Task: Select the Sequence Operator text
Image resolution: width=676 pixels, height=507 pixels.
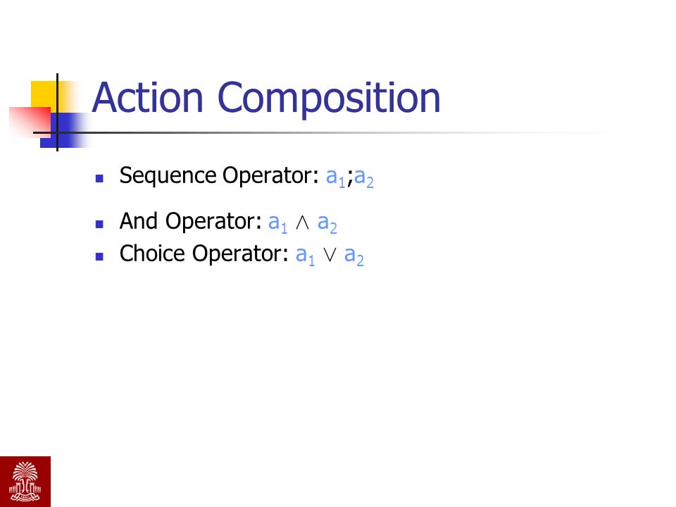Action: click(219, 176)
